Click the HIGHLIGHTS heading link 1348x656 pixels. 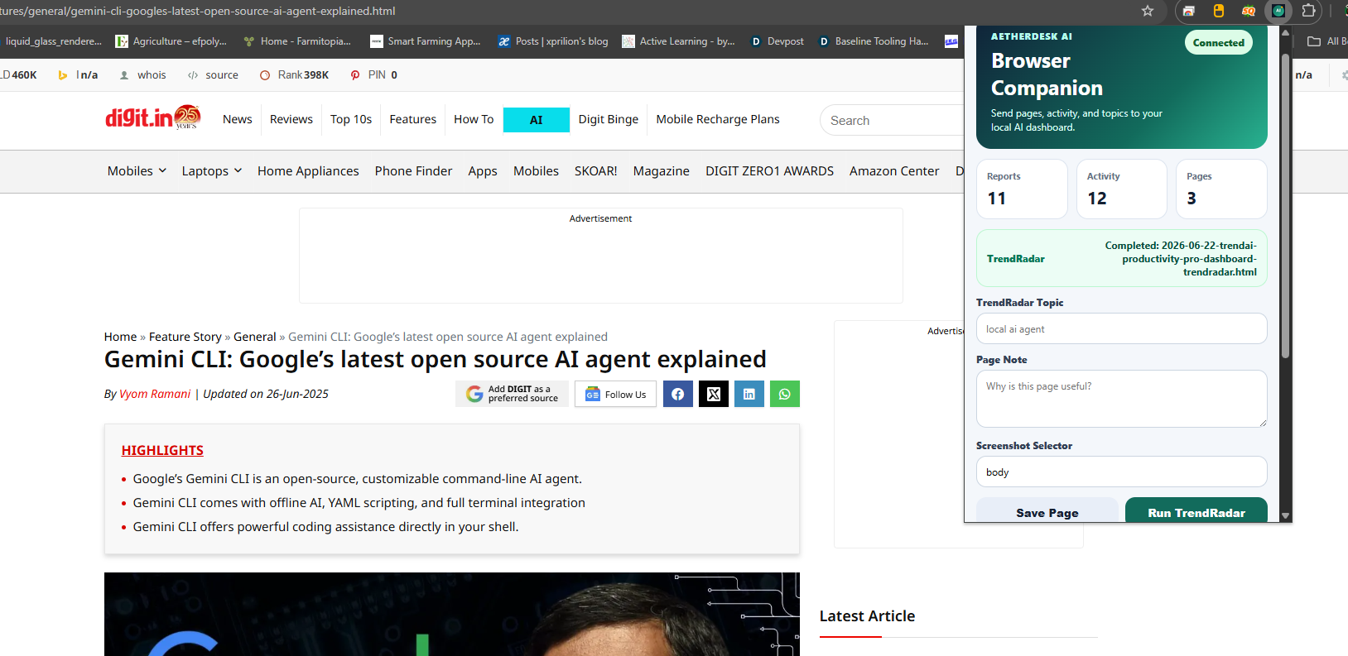tap(162, 450)
